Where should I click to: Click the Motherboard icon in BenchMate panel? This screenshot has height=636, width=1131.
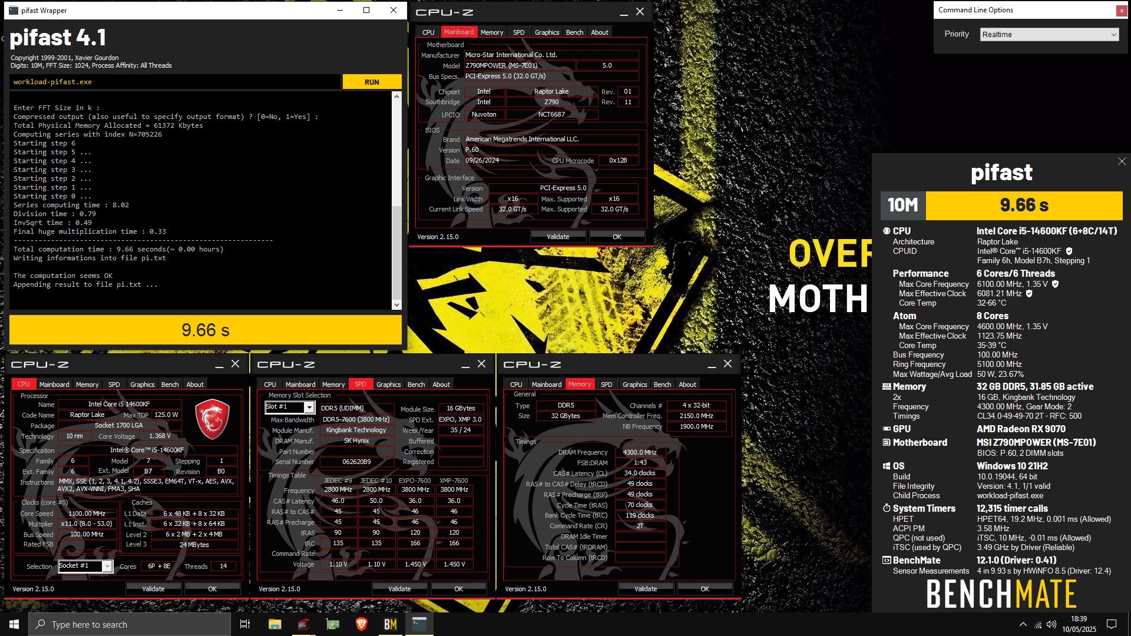point(886,442)
